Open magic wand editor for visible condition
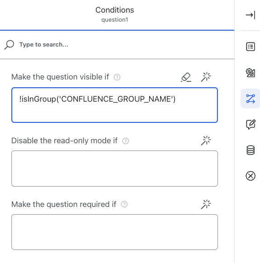Screen dimensions: 260x263 (206, 77)
